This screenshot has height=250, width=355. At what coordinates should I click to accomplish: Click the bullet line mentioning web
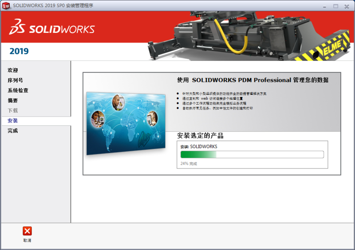[x=213, y=98]
